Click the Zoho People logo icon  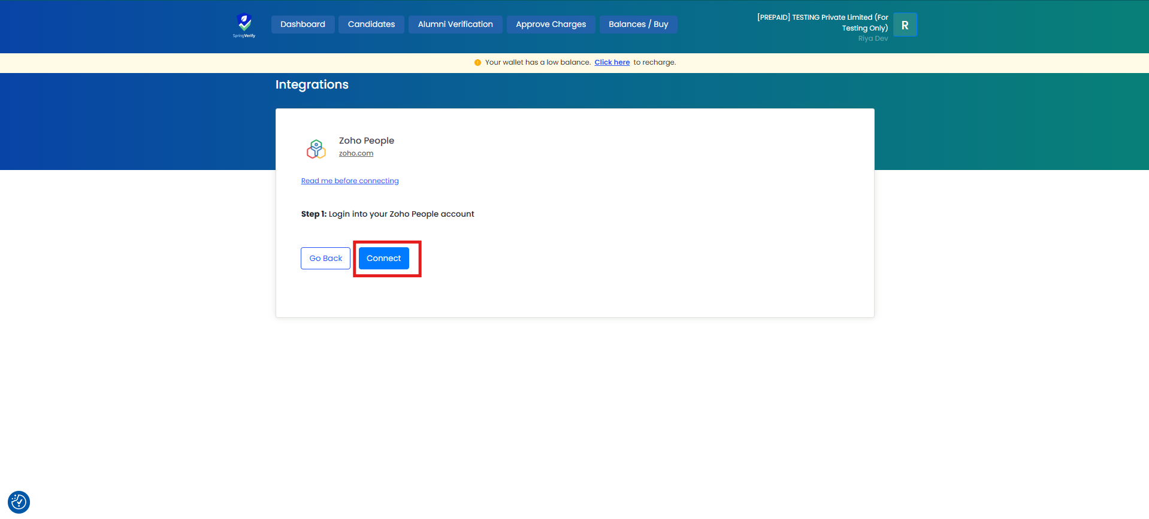point(316,148)
